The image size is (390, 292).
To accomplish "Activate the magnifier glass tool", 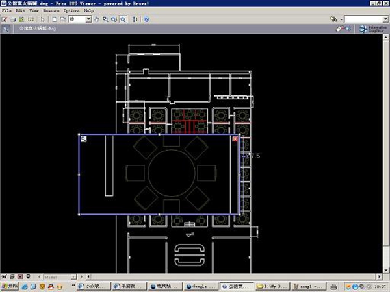I will coord(123,19).
